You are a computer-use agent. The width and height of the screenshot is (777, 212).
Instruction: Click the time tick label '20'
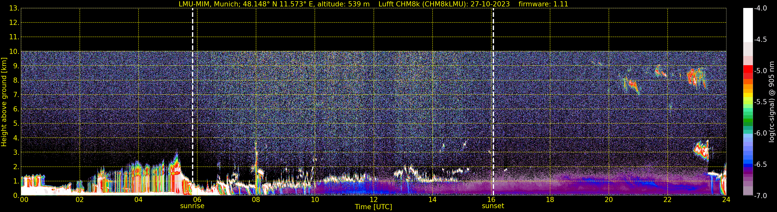click(609, 200)
